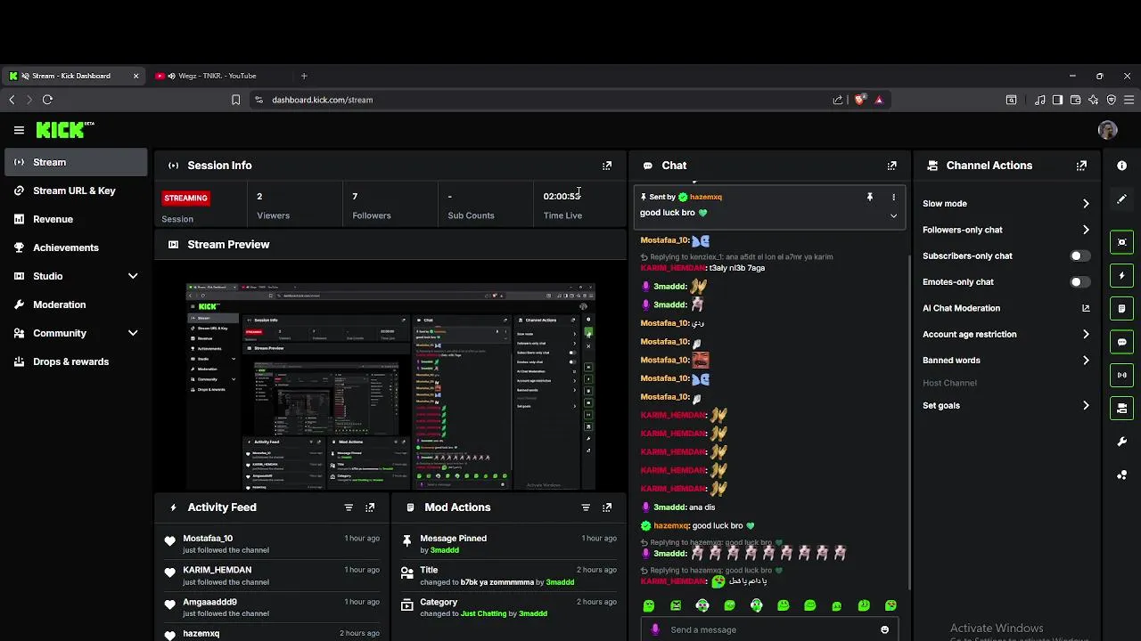Switch to the Wegz - TNKR YouTube tab
Image resolution: width=1141 pixels, height=641 pixels.
pos(218,76)
